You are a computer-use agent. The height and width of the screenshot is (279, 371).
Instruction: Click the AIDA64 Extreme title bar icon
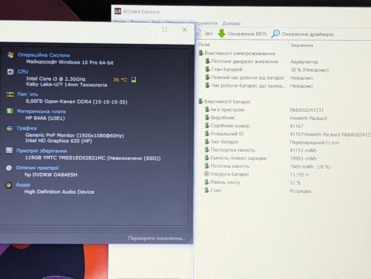(x=117, y=12)
